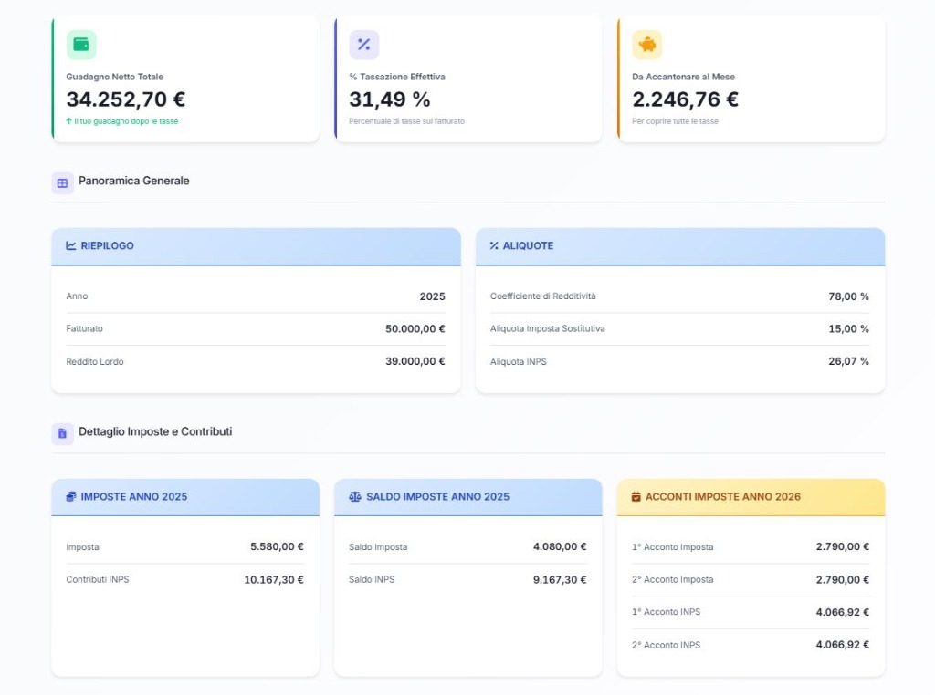Select the Guadagno Netto Totale amount 34.252,70 €

(x=126, y=99)
